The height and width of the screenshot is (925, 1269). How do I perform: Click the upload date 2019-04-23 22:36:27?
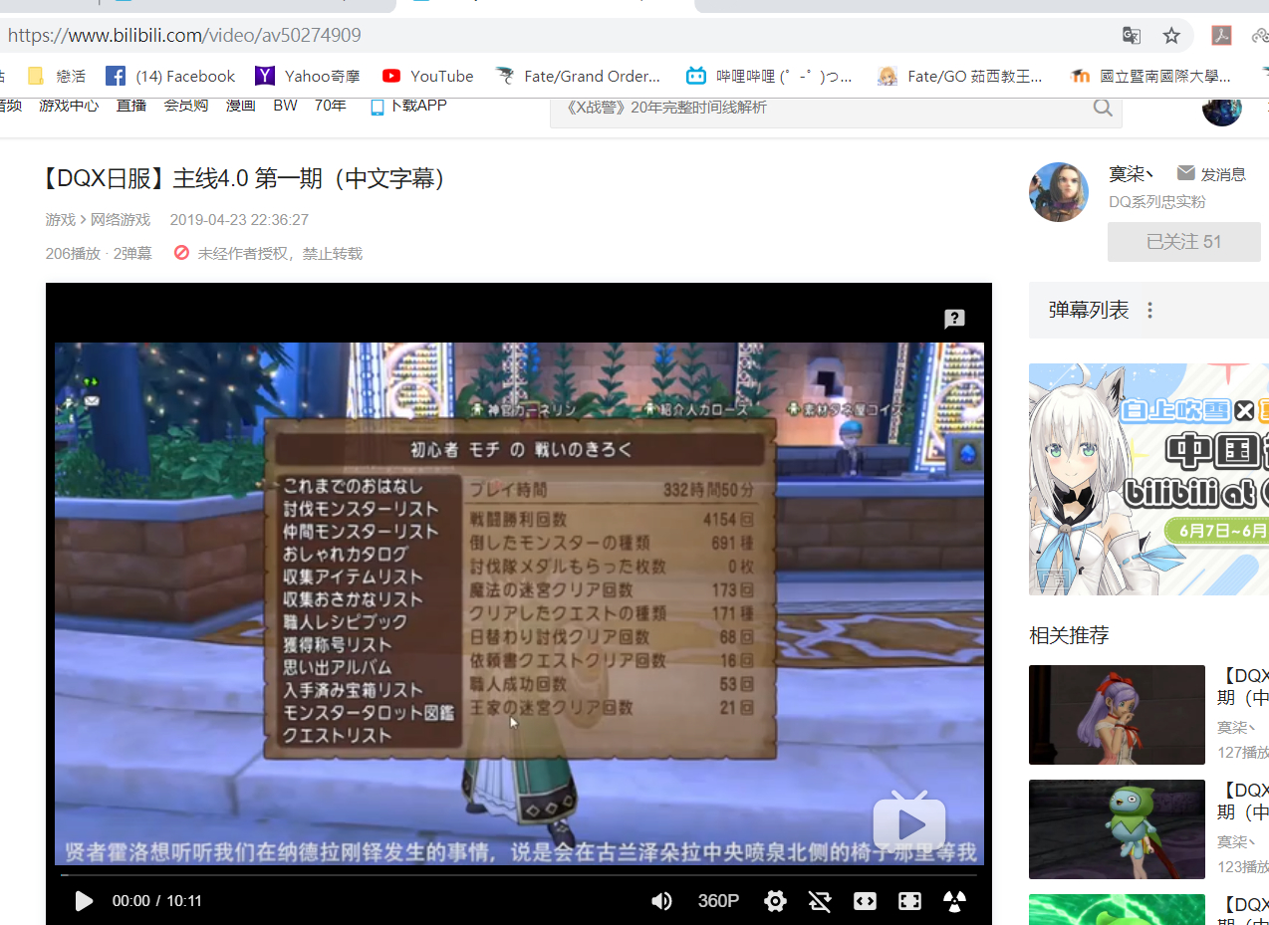[239, 220]
